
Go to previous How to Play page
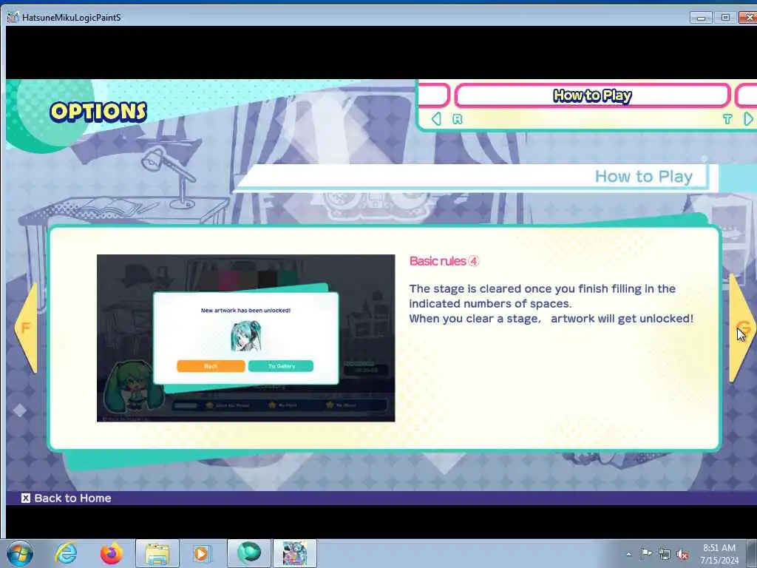click(26, 328)
